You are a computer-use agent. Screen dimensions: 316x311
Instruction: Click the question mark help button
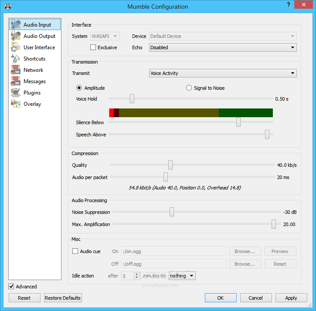(289, 4)
